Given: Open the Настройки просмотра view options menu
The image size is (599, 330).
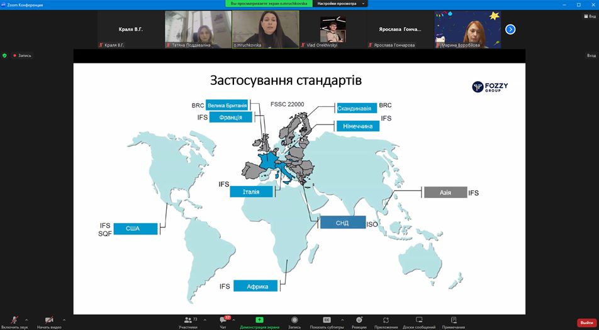Looking at the screenshot, I should click(x=340, y=3).
